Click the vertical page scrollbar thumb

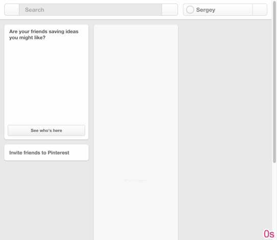coord(274,82)
